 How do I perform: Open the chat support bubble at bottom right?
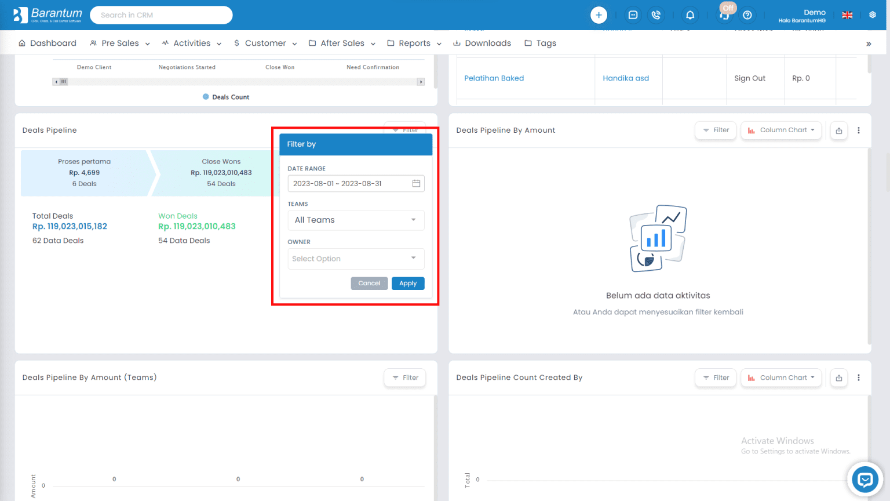click(x=865, y=480)
